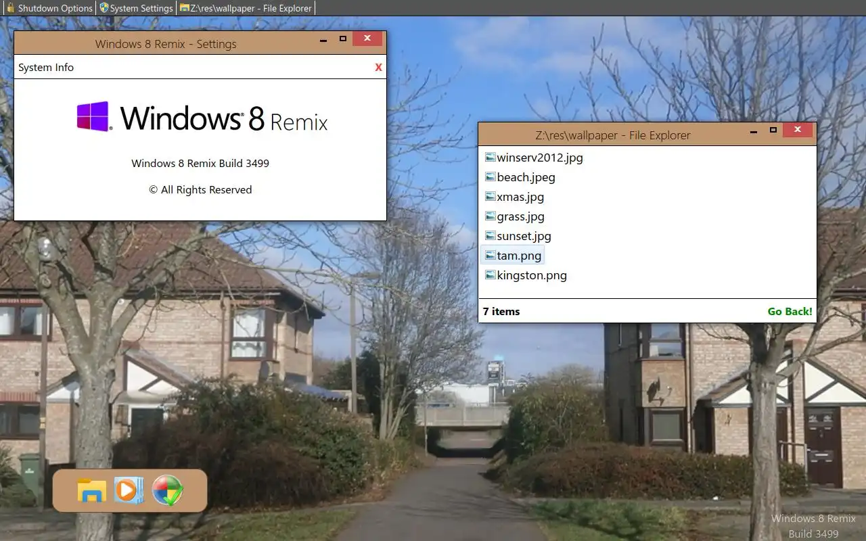Select beach.jpeg file name
Screen dimensions: 866x541
(x=526, y=177)
